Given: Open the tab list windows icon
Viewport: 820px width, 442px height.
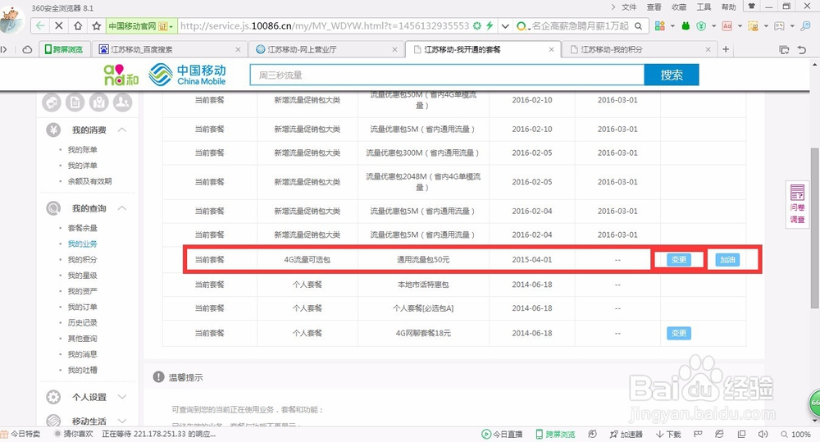Looking at the screenshot, I should coord(784,50).
